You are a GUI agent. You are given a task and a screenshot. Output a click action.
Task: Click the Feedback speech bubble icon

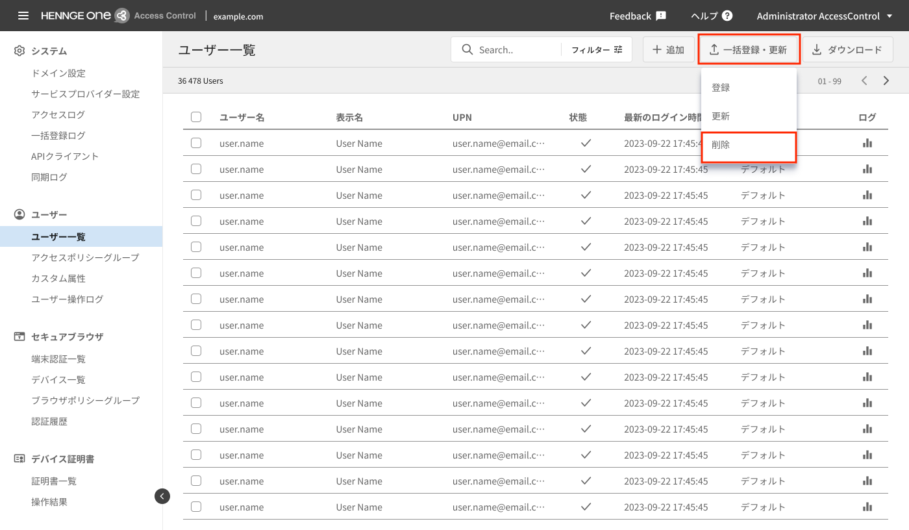(x=661, y=16)
